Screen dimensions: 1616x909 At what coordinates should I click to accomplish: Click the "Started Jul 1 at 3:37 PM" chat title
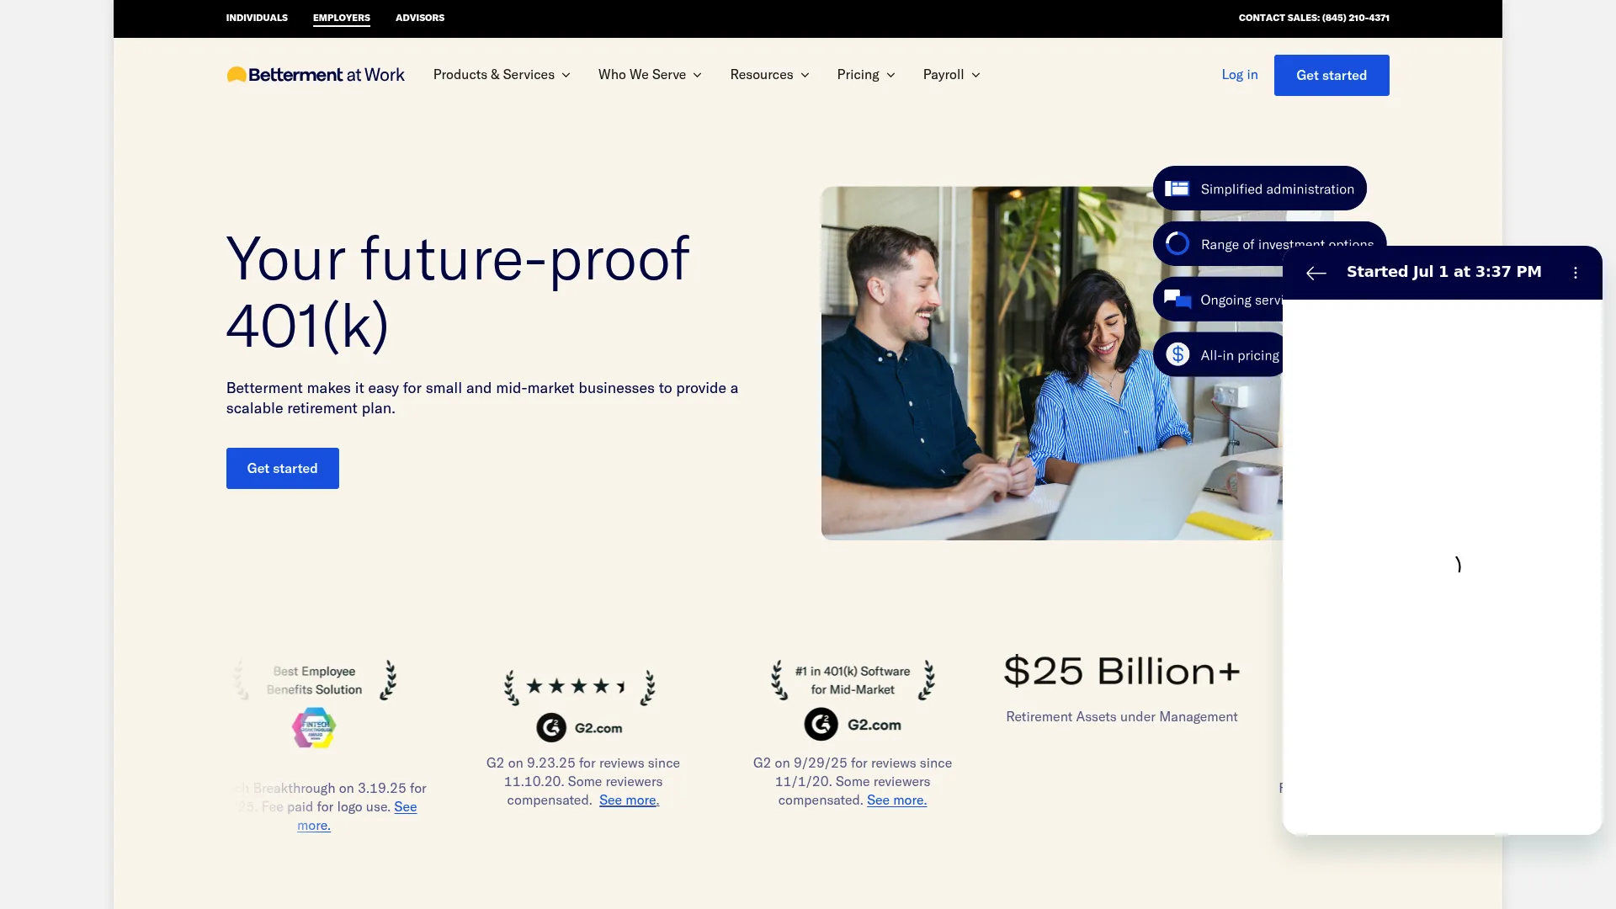pos(1444,272)
